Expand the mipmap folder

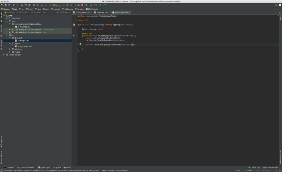10,49
